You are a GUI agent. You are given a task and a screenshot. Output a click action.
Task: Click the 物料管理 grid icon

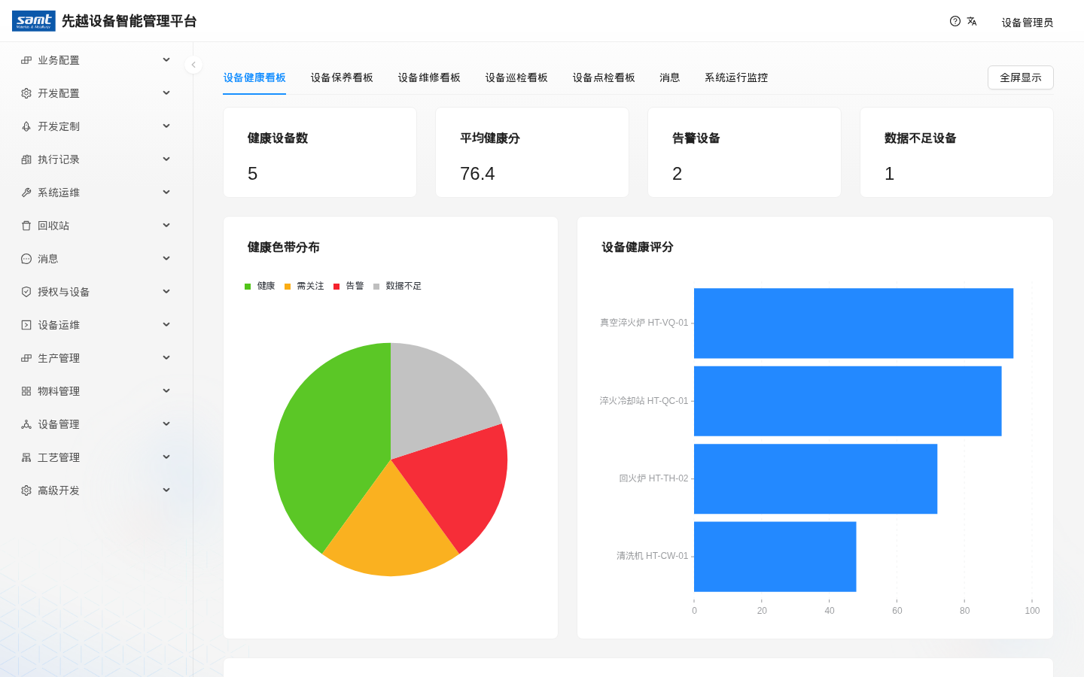click(26, 391)
